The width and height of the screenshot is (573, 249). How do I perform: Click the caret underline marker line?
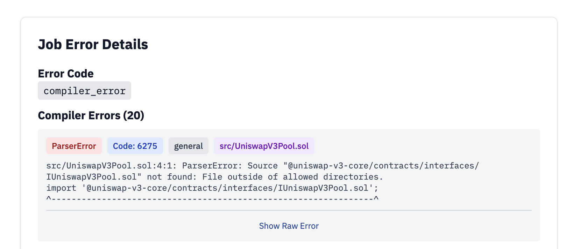click(x=212, y=199)
